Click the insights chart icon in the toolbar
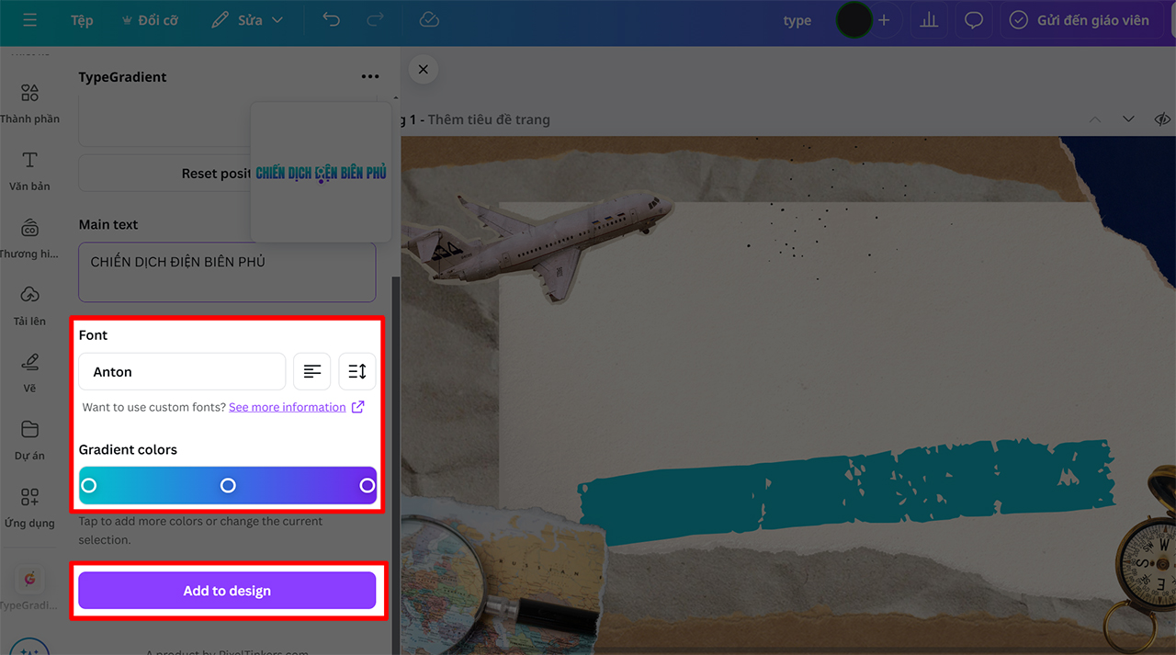The width and height of the screenshot is (1176, 655). coord(928,19)
